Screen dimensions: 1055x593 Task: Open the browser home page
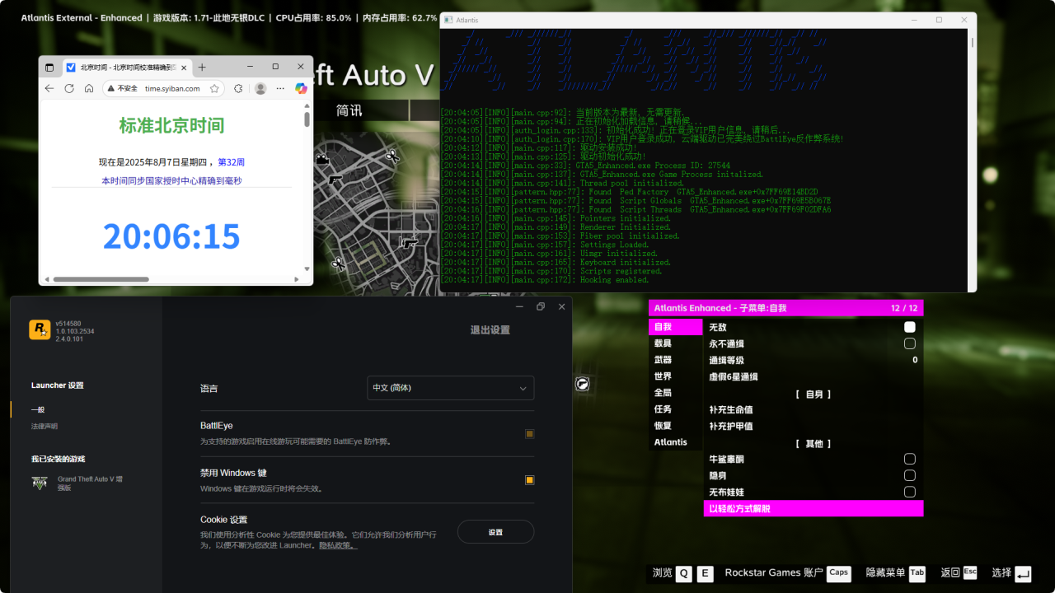point(89,88)
